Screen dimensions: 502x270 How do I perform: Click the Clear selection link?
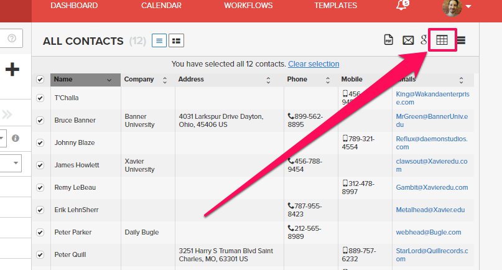(314, 64)
